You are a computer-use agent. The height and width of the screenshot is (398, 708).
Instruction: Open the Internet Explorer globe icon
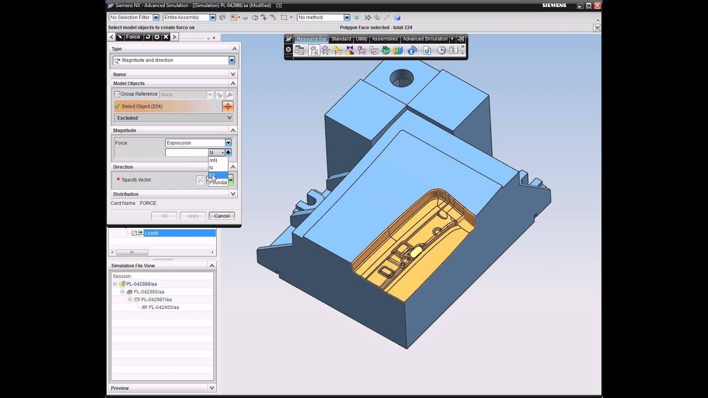[386, 50]
